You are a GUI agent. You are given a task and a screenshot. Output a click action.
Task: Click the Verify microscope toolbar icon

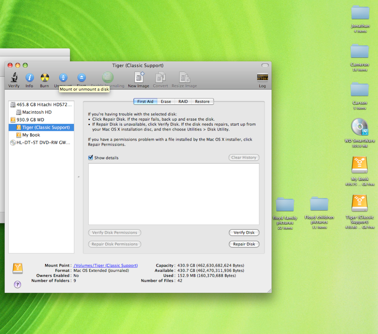coord(14,77)
